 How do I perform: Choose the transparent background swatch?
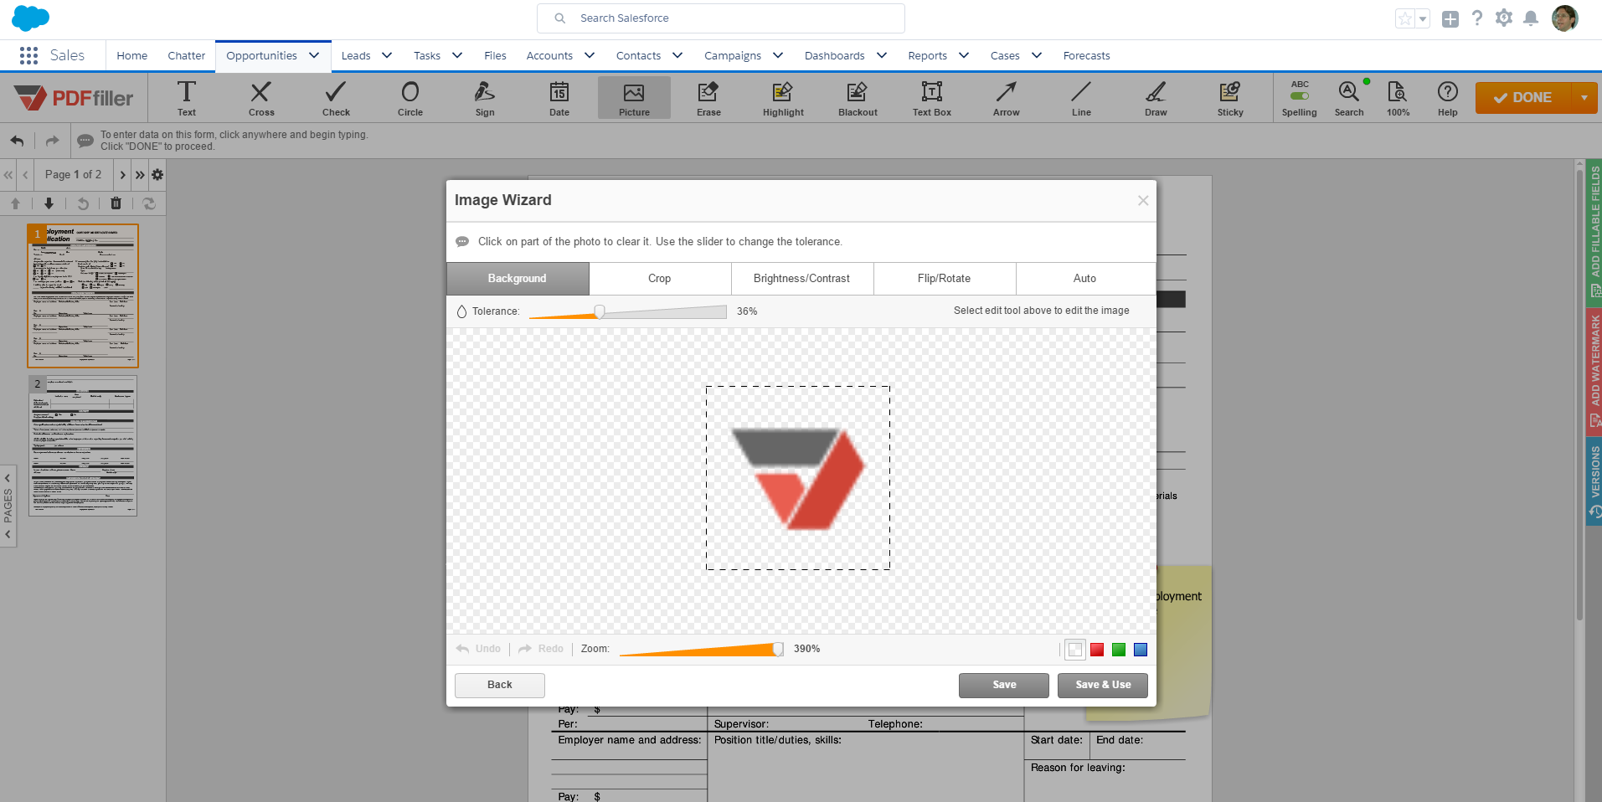pyautogui.click(x=1075, y=650)
